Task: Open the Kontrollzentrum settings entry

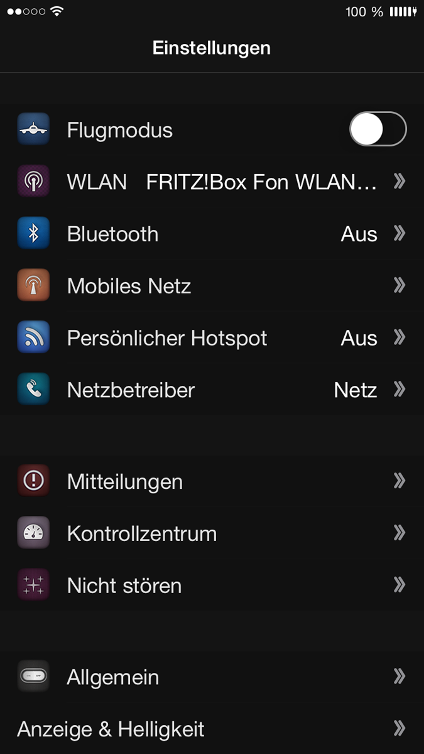Action: pyautogui.click(x=212, y=533)
